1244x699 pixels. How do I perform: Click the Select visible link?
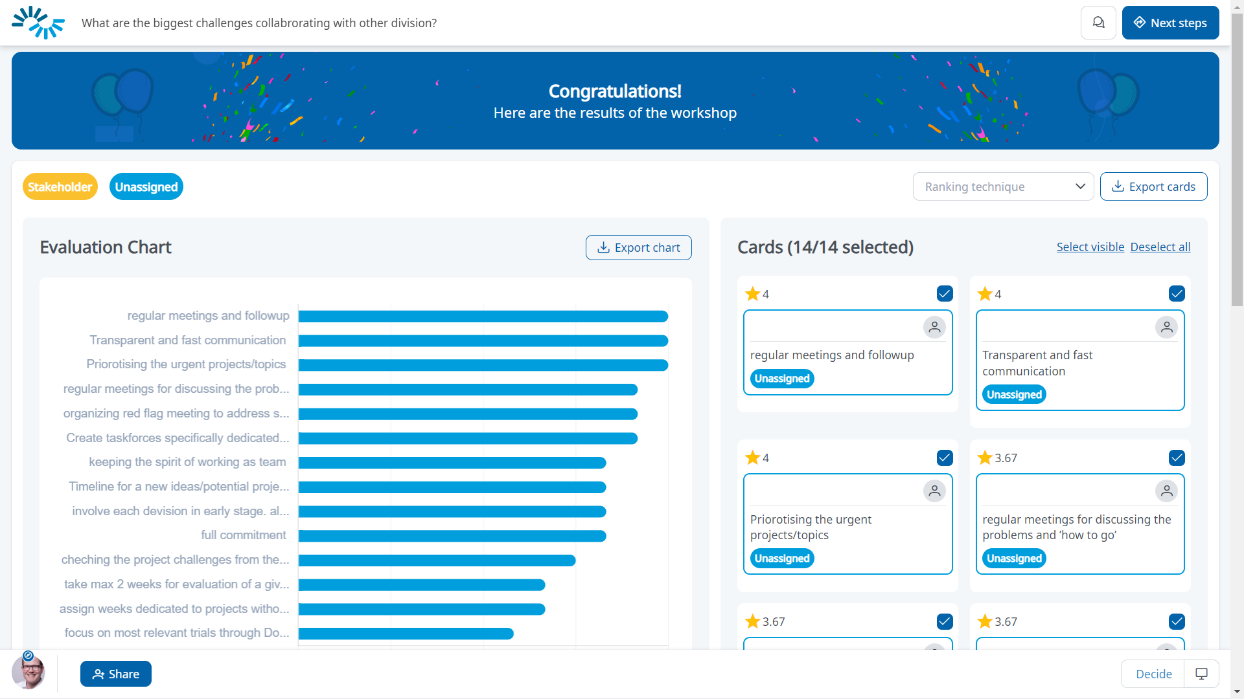click(1090, 247)
